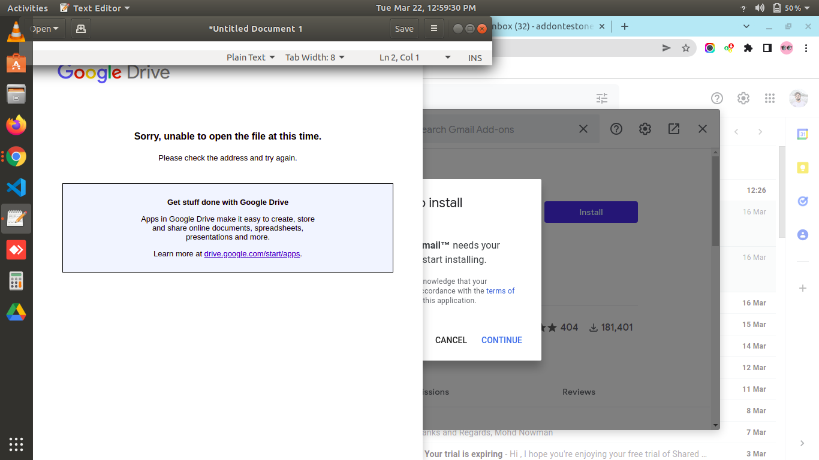Click the purple Install button
The width and height of the screenshot is (819, 460).
click(x=591, y=212)
